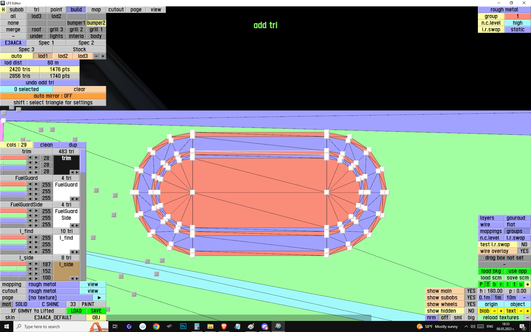
Task: Toggle show hidden NO setting
Action: tap(471, 311)
